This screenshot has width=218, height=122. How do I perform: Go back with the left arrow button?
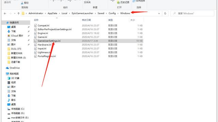point(5,14)
